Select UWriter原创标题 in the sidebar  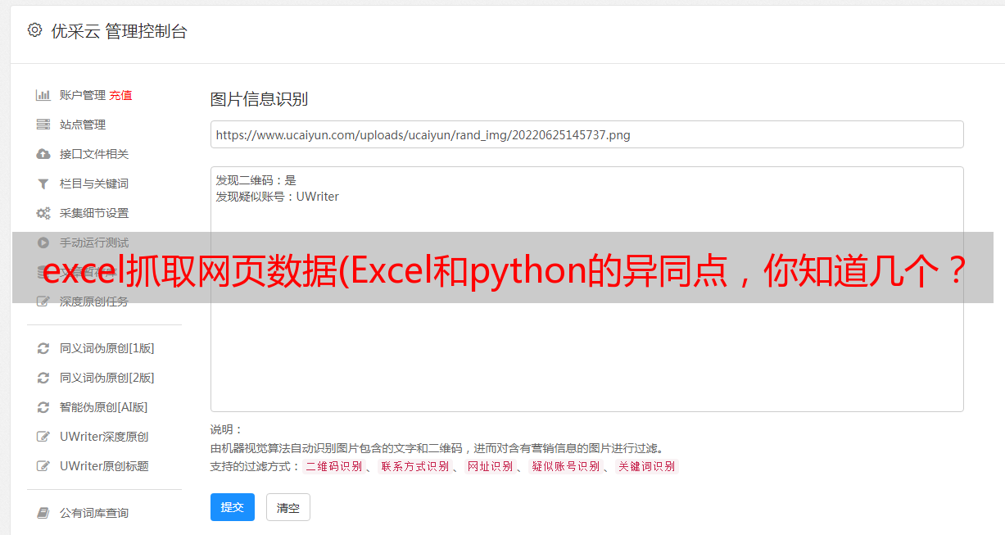[x=104, y=466]
